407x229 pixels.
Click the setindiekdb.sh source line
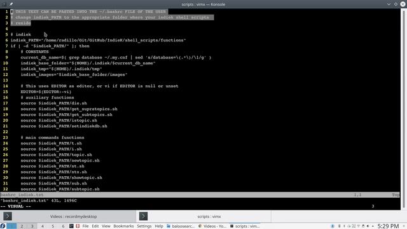tap(64, 126)
